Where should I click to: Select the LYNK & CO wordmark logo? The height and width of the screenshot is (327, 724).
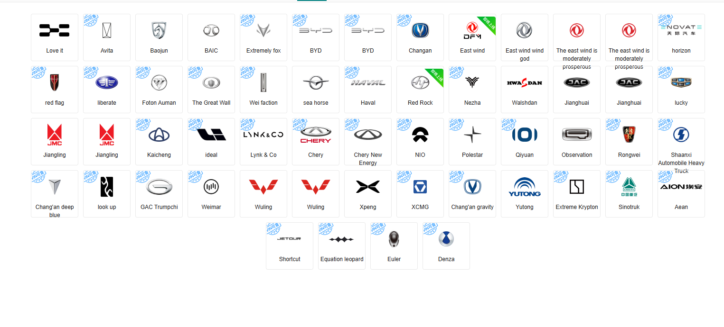point(263,135)
